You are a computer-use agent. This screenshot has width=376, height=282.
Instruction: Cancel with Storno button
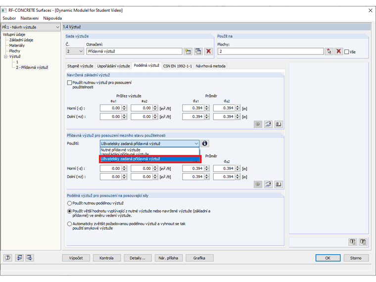point(356,258)
